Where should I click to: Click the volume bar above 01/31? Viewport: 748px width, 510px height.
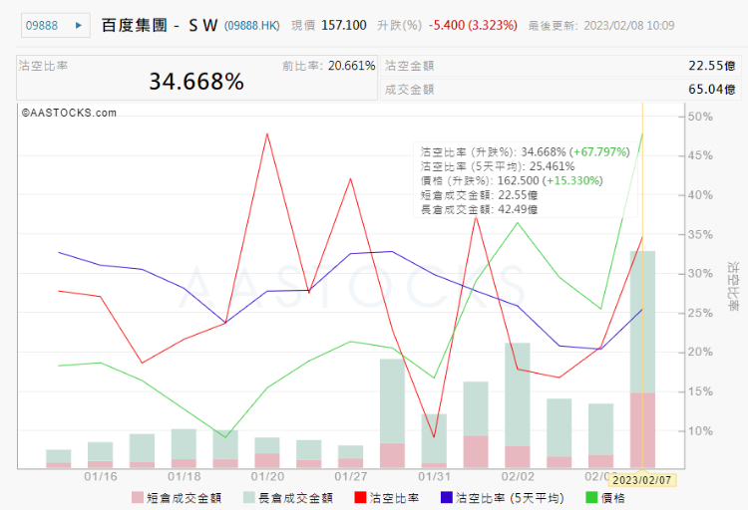pyautogui.click(x=434, y=441)
